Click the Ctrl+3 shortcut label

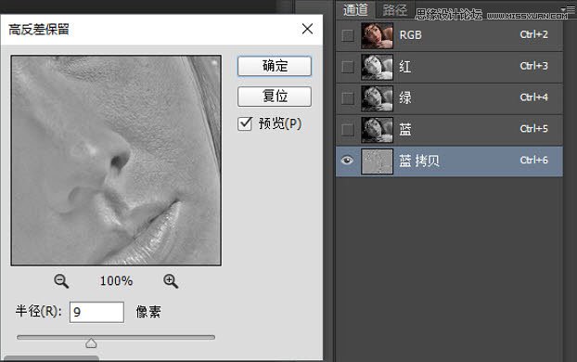[534, 66]
